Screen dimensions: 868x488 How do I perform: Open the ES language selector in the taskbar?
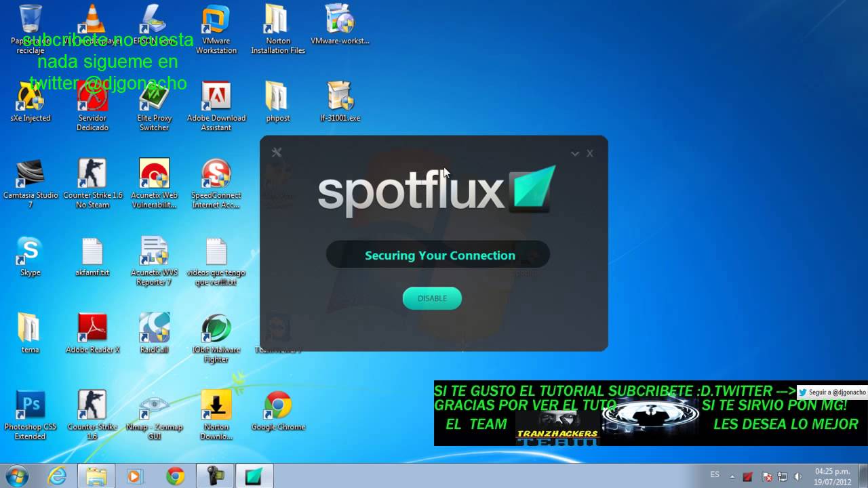point(715,475)
